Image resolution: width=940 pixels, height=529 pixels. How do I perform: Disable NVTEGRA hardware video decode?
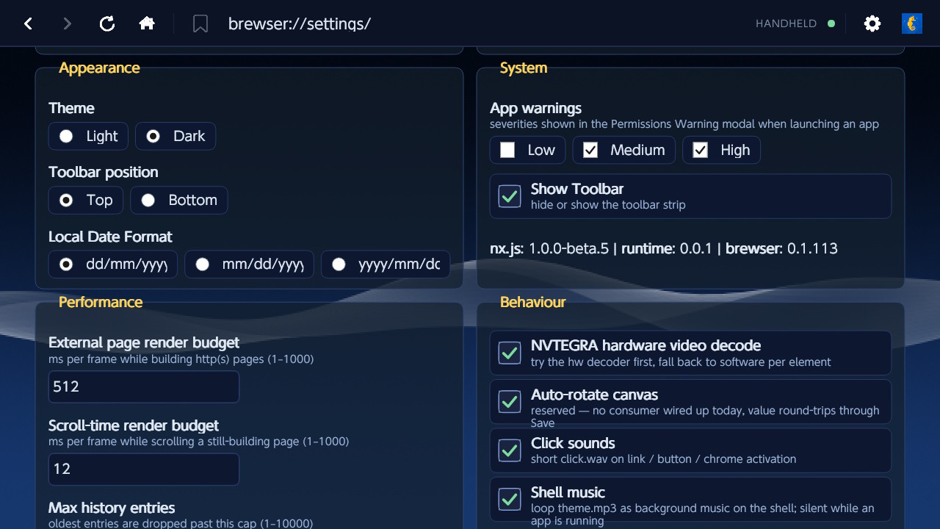pos(510,353)
